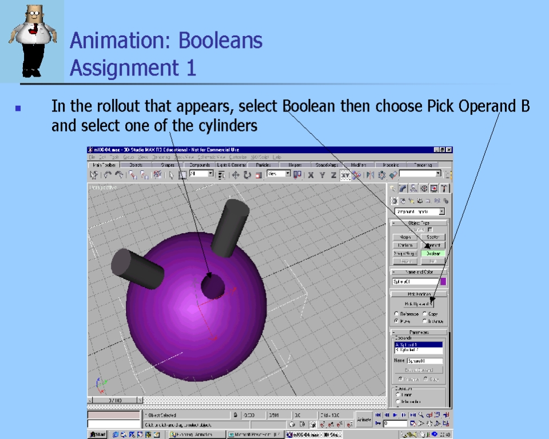This screenshot has width=549, height=439.
Task: Open the Utilities hammer panel tab
Action: (444, 188)
